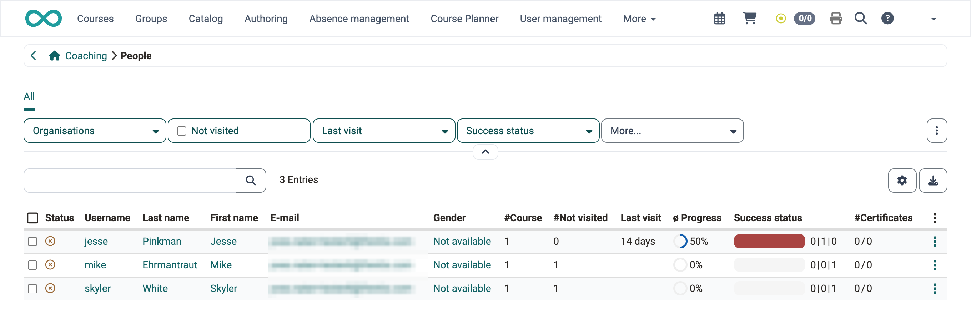The height and width of the screenshot is (314, 971).
Task: Download the table with the export icon
Action: click(x=933, y=180)
